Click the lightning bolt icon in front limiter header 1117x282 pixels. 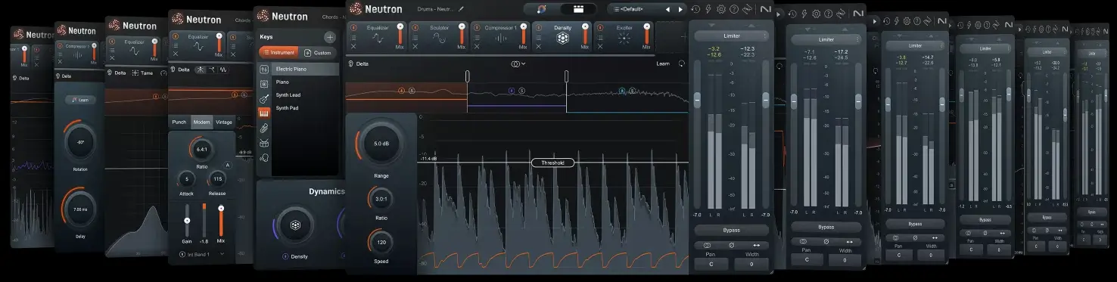pos(708,9)
